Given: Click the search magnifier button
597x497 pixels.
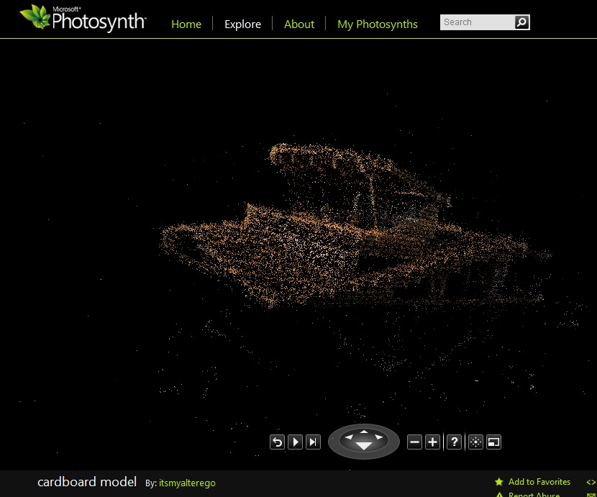Looking at the screenshot, I should click(x=522, y=22).
